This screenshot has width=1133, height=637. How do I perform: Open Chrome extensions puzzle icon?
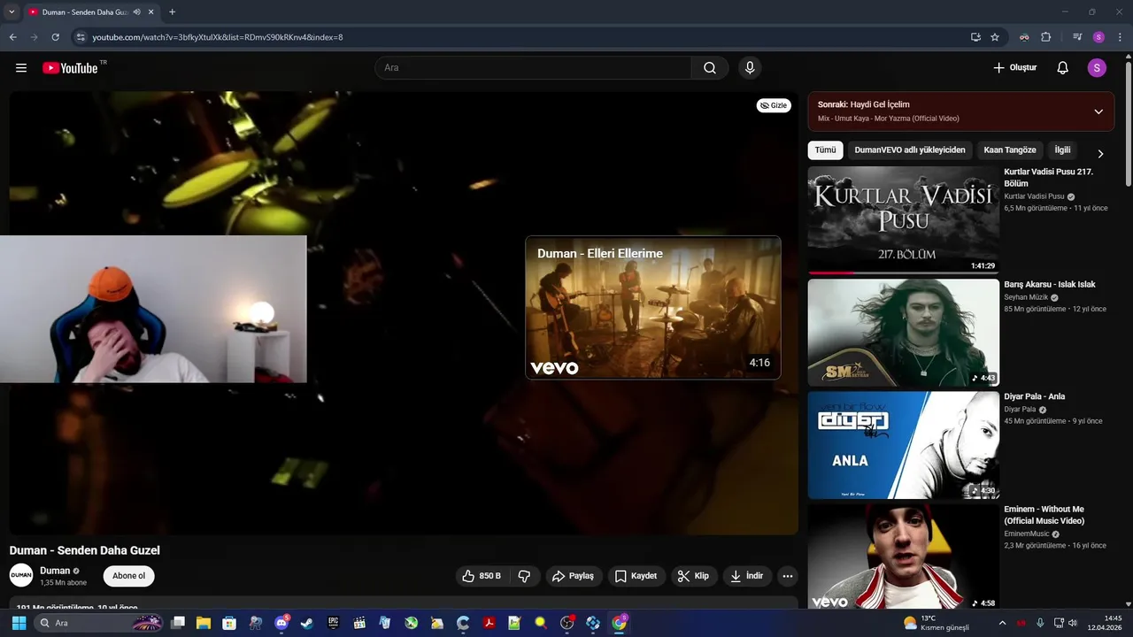[1045, 37]
